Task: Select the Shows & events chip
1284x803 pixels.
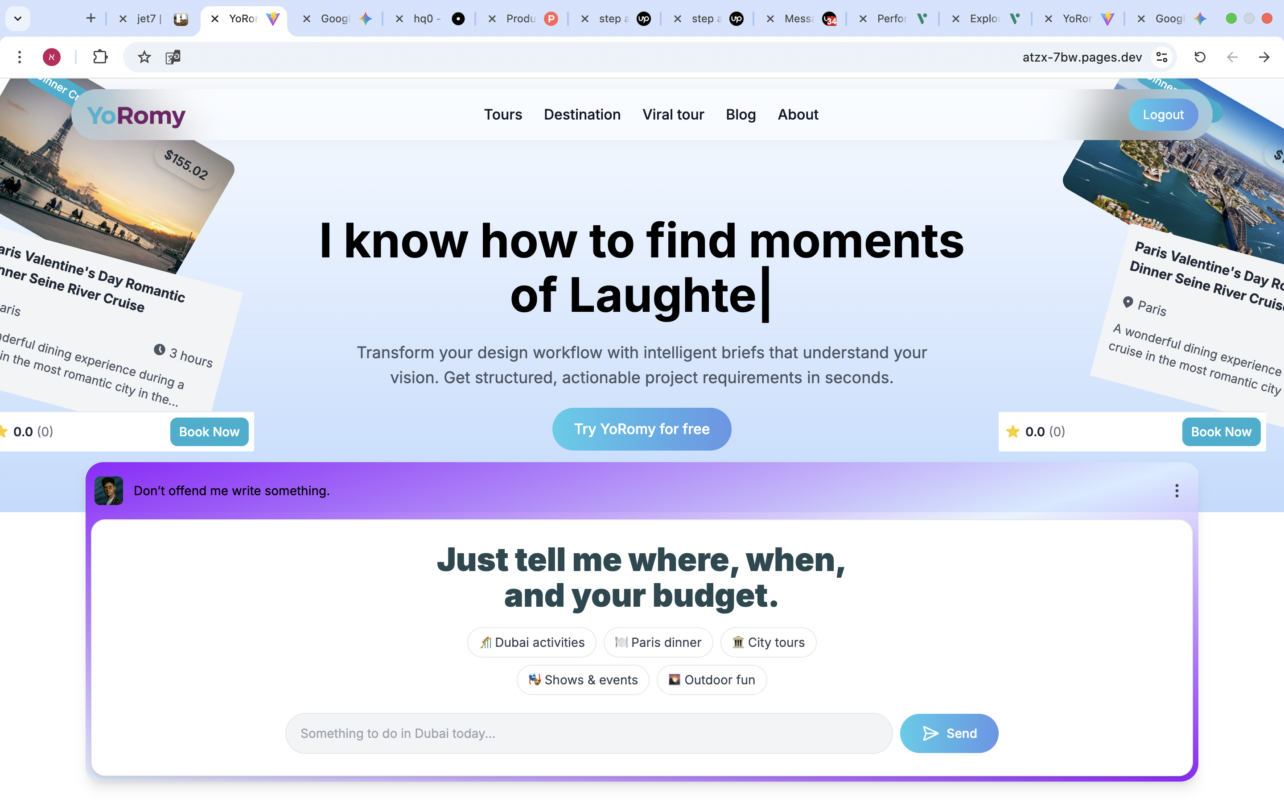Action: [x=582, y=679]
